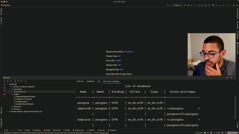Open the Postgres run configuration dropdown
The height and width of the screenshot is (134, 239).
[177, 5]
